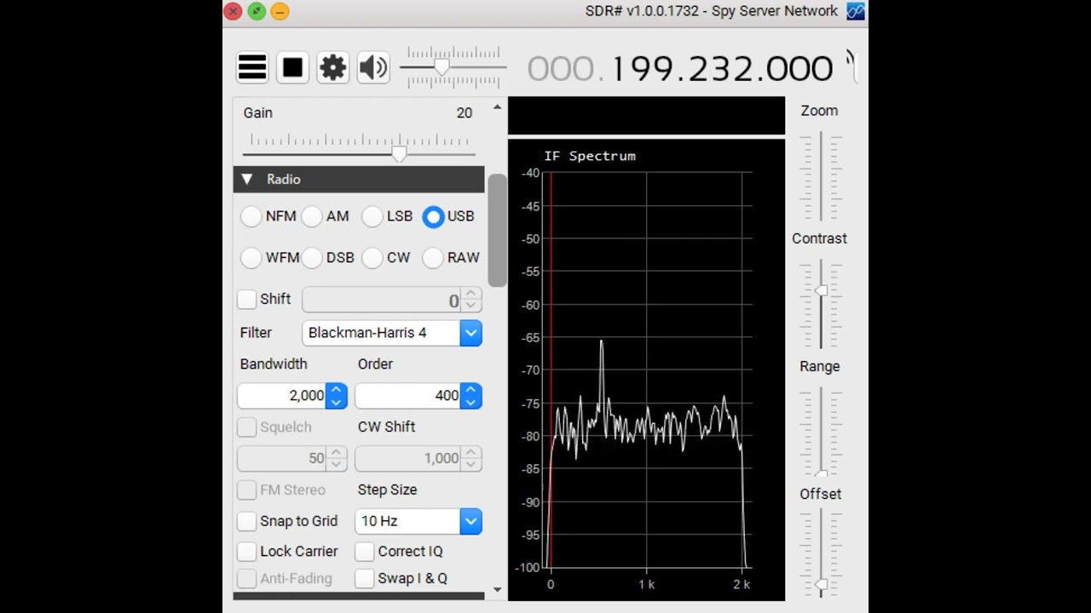The image size is (1091, 613).
Task: Click the "Gain" label
Action: pyautogui.click(x=258, y=112)
